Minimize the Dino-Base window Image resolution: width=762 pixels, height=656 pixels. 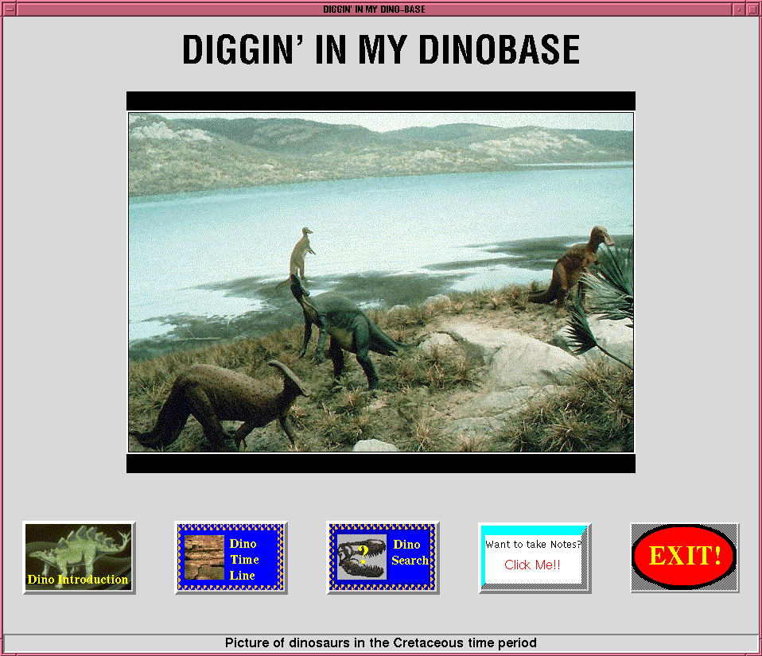click(x=740, y=9)
